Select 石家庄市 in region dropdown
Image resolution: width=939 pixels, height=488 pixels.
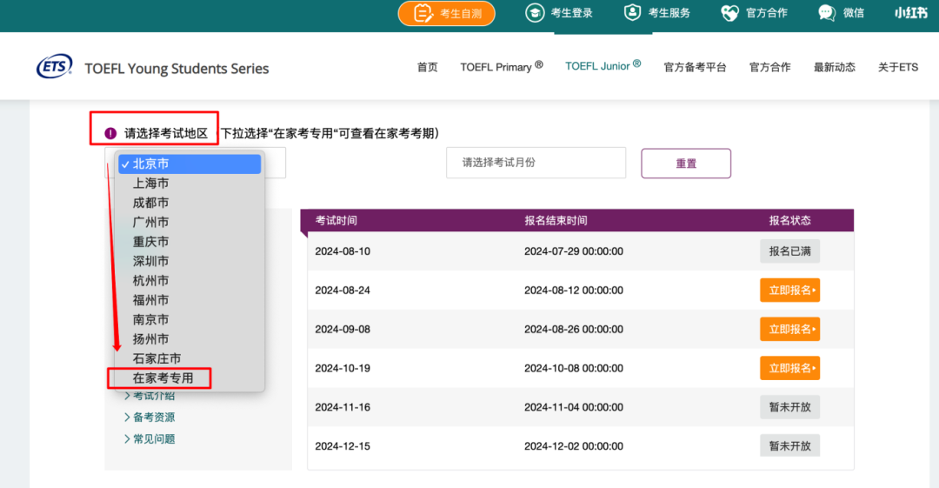(x=190, y=358)
